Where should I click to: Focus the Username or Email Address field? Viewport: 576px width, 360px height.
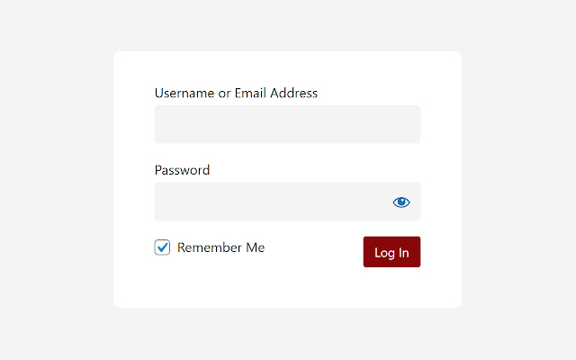[x=287, y=124]
